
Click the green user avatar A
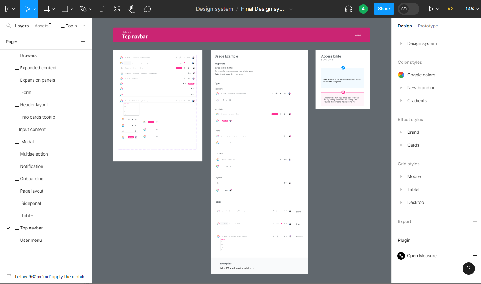click(363, 9)
